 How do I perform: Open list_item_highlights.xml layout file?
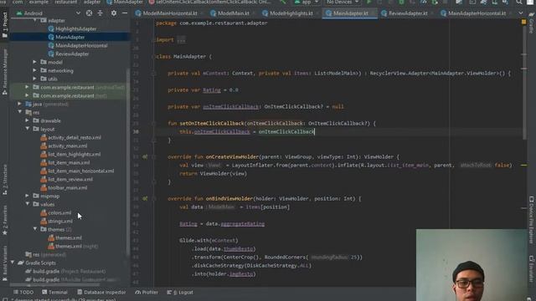pos(70,154)
